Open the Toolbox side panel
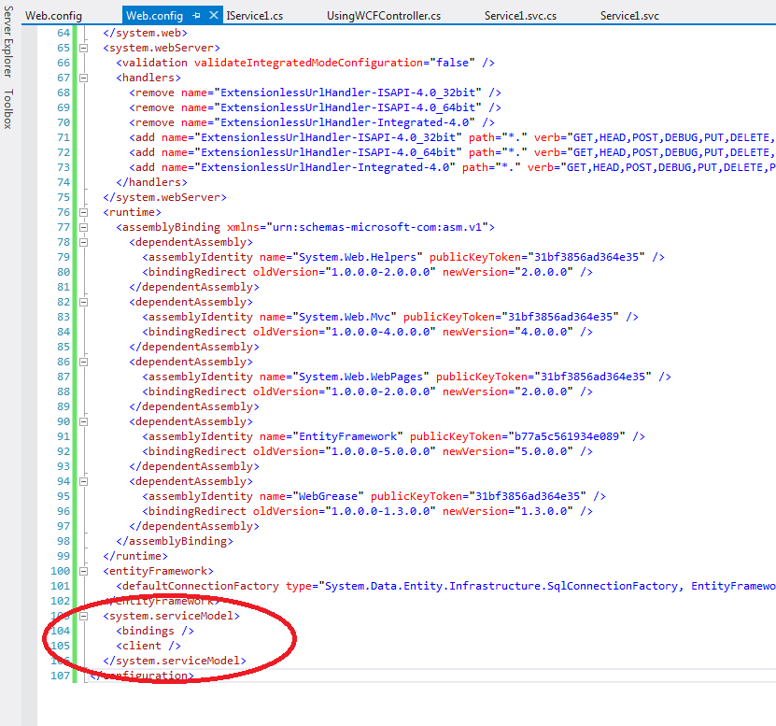Screen dimensions: 776x726 coord(7,109)
